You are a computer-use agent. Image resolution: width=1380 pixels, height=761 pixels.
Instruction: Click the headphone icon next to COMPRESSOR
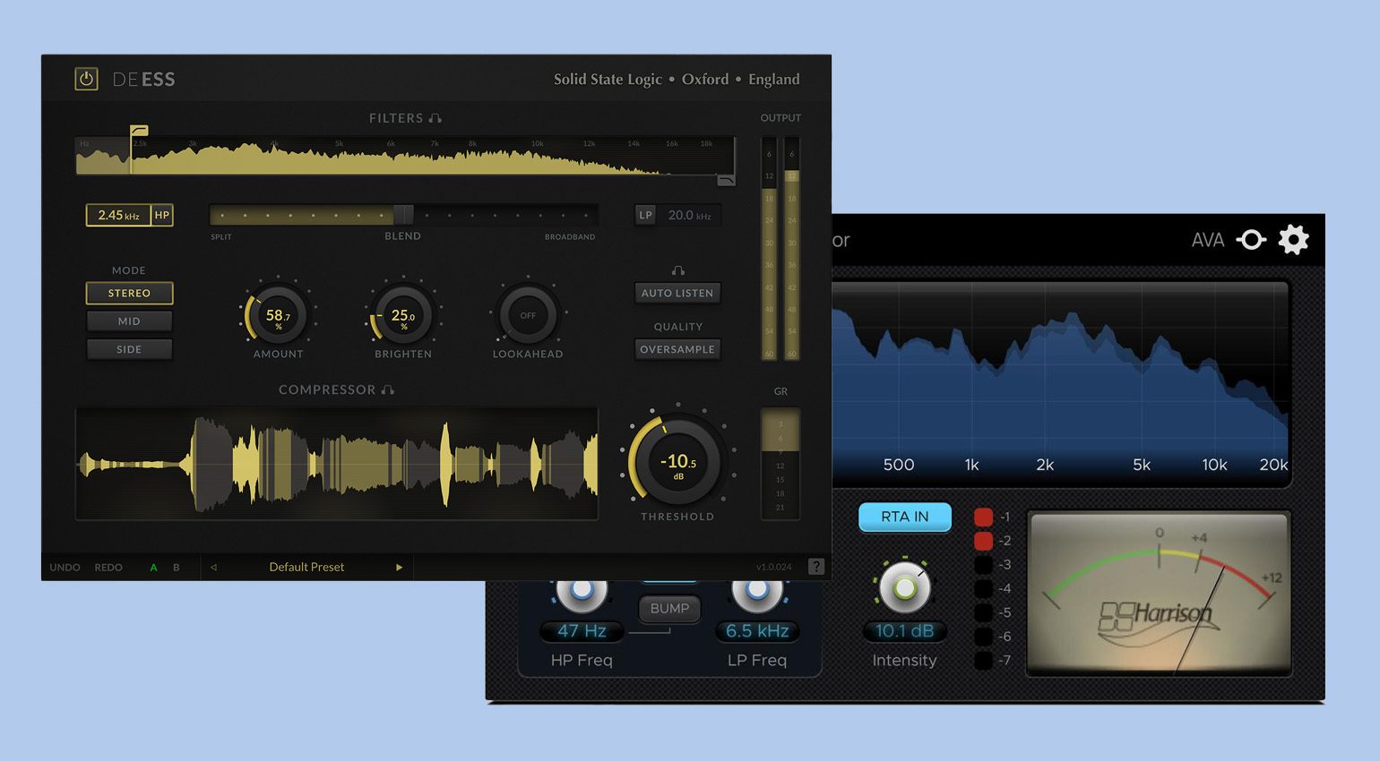coord(387,389)
